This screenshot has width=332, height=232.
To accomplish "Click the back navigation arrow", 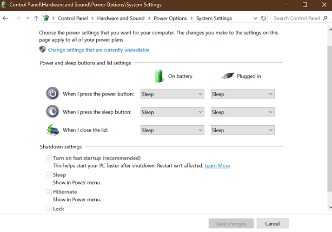I will click(x=6, y=18).
